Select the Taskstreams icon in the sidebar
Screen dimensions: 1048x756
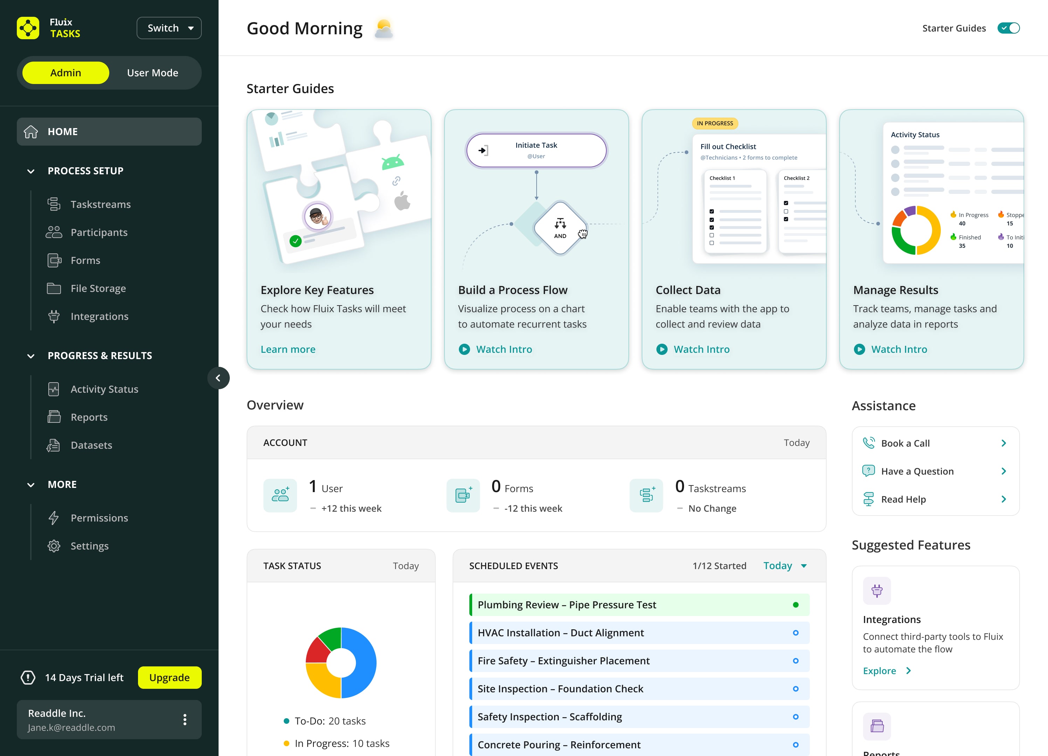pos(55,204)
